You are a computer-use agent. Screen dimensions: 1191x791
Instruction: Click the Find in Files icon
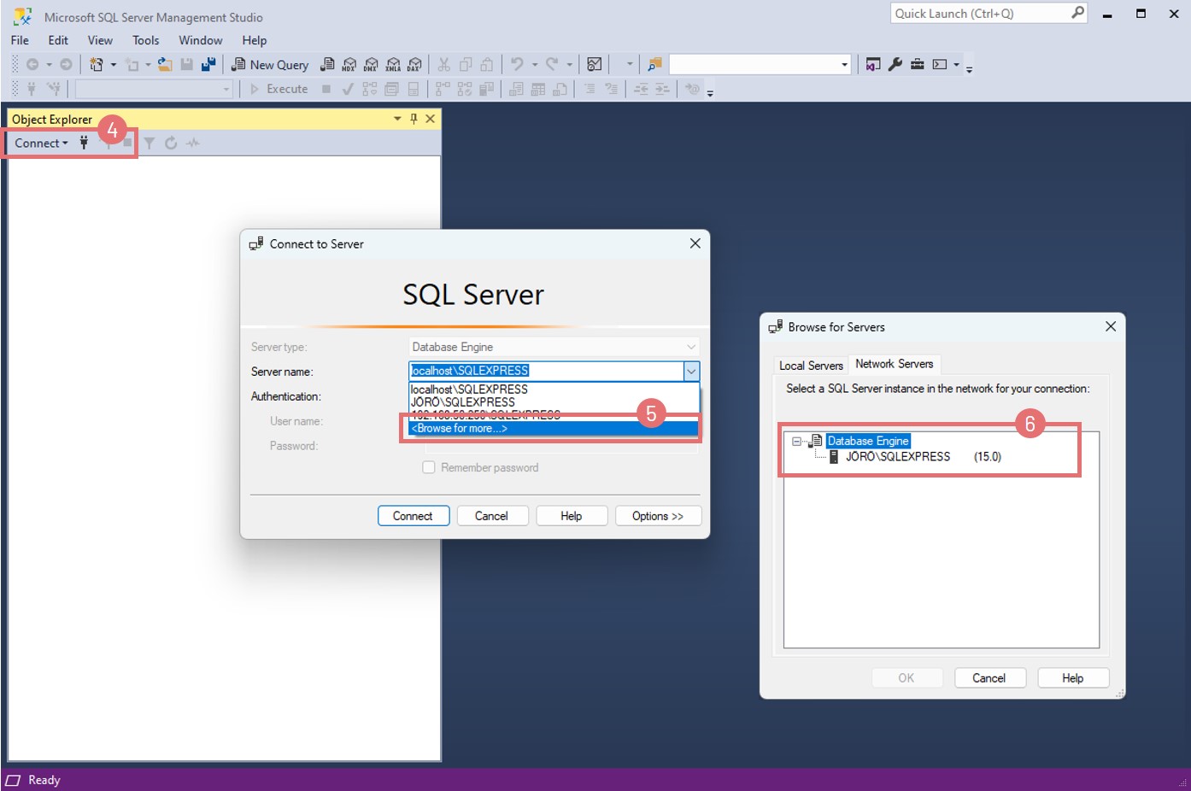[654, 65]
